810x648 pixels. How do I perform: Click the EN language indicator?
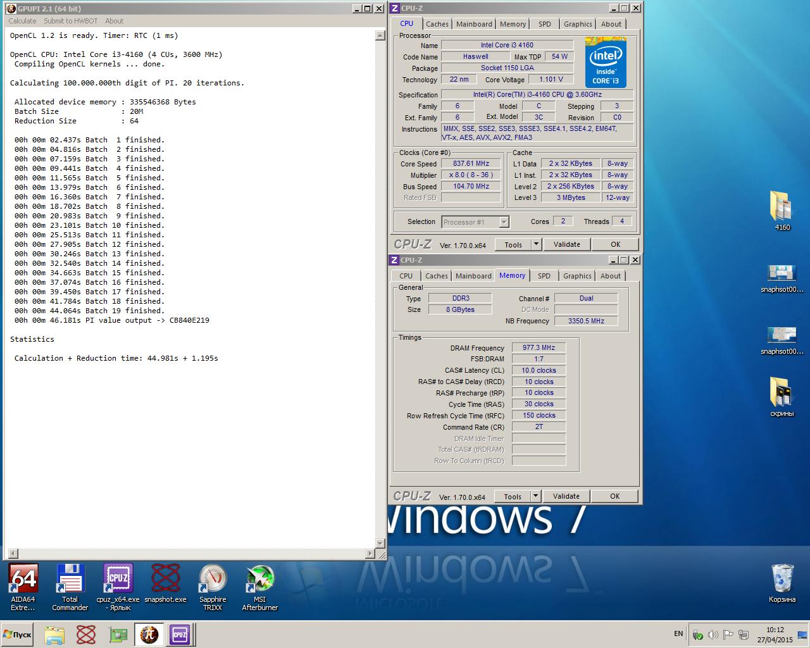click(678, 633)
